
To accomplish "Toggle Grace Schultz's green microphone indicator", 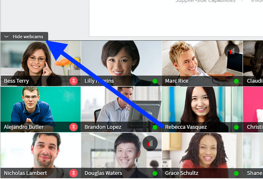I will click(x=236, y=174).
